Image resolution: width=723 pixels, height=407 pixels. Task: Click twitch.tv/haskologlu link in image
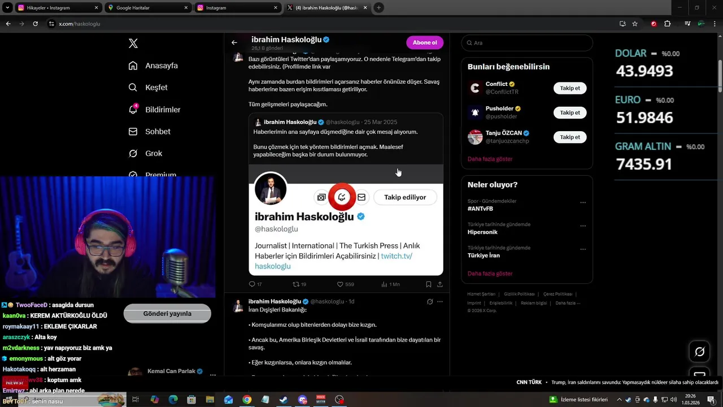tap(333, 261)
